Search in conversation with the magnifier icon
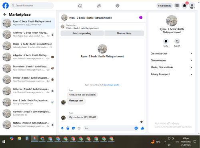Screen dimensions: 200x148 [177, 41]
